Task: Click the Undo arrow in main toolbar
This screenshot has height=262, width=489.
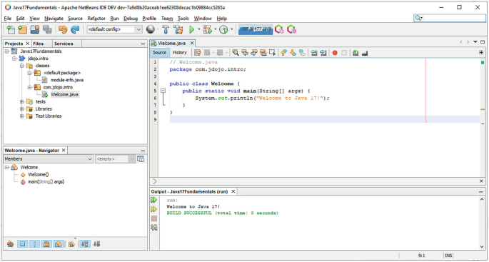Action: click(x=63, y=30)
